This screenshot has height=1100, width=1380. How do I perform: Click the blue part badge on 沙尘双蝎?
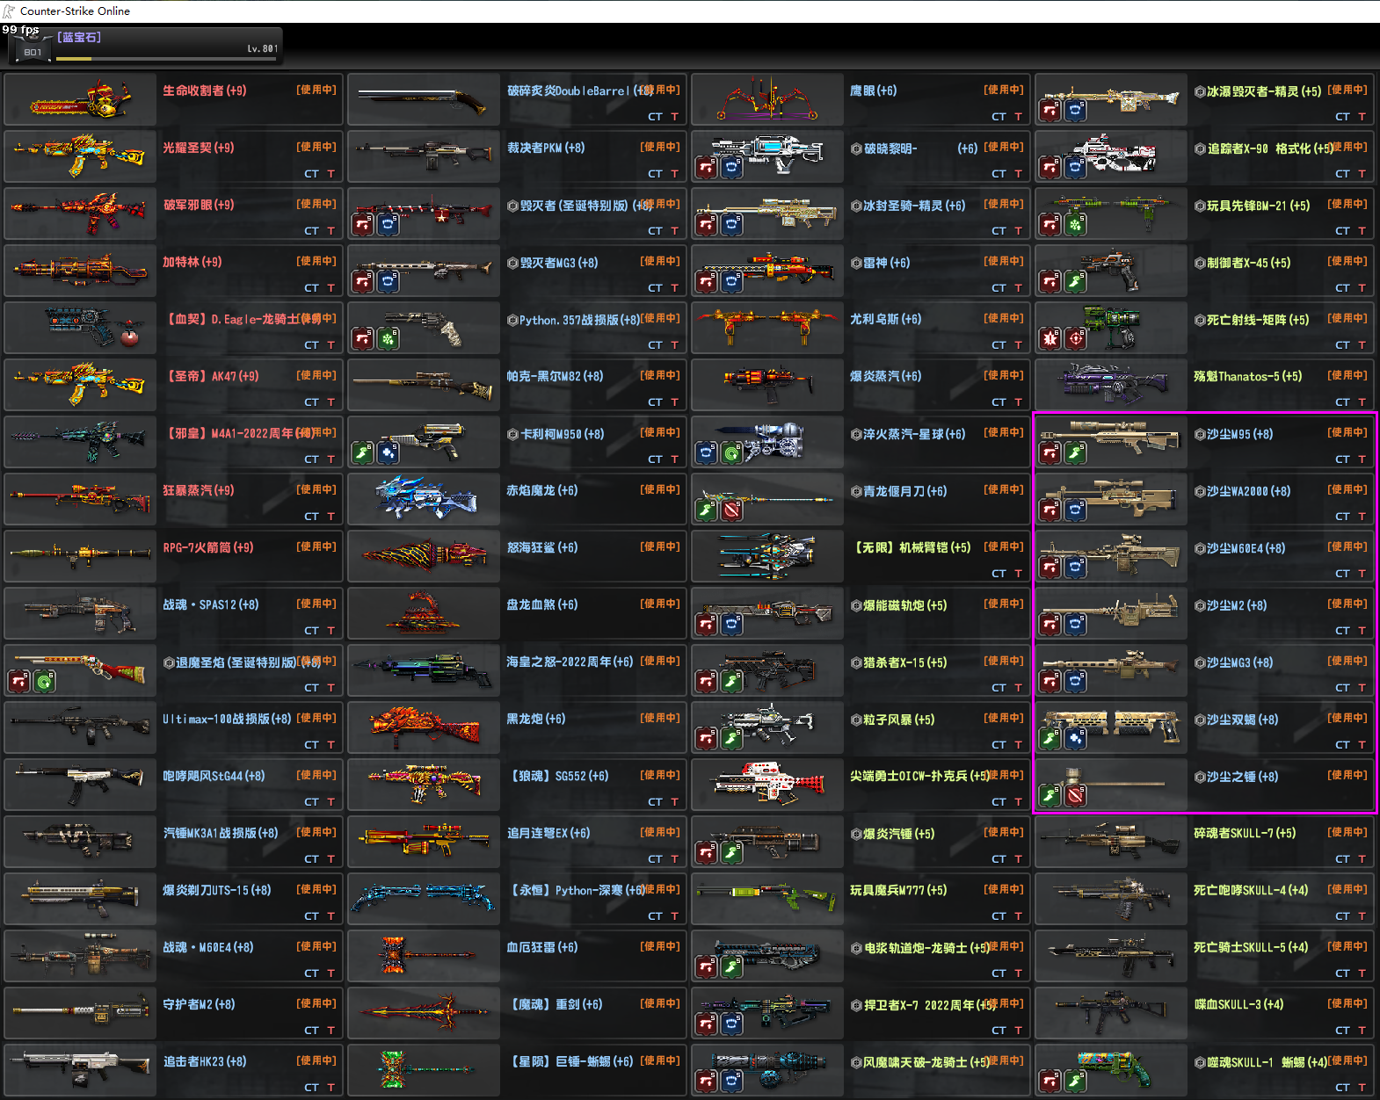coord(1075,738)
